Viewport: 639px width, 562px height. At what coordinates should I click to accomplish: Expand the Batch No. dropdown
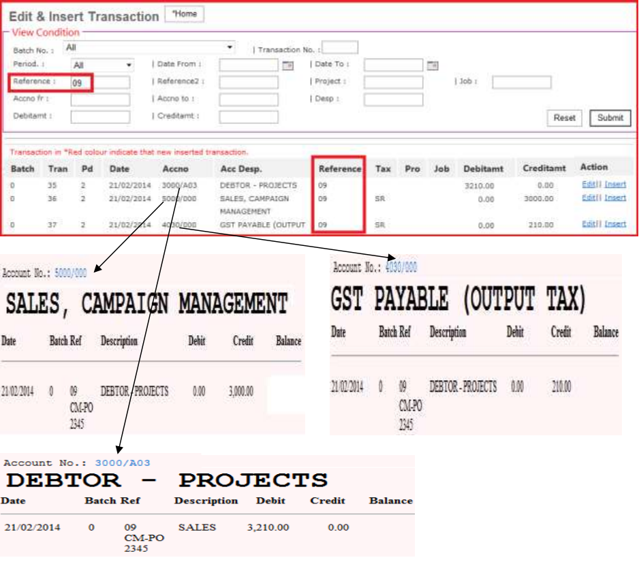pyautogui.click(x=149, y=48)
